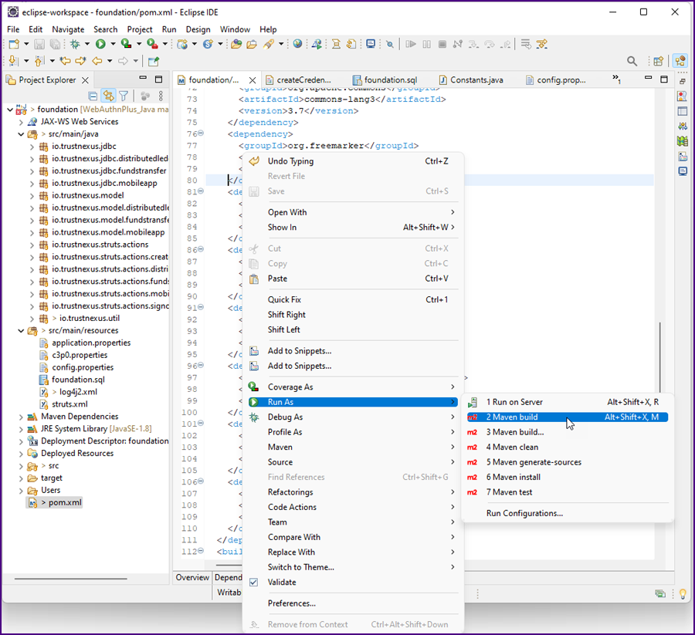Screen dimensions: 695x635
Task: Switch to the foundation.sql editor tab
Action: click(x=390, y=79)
